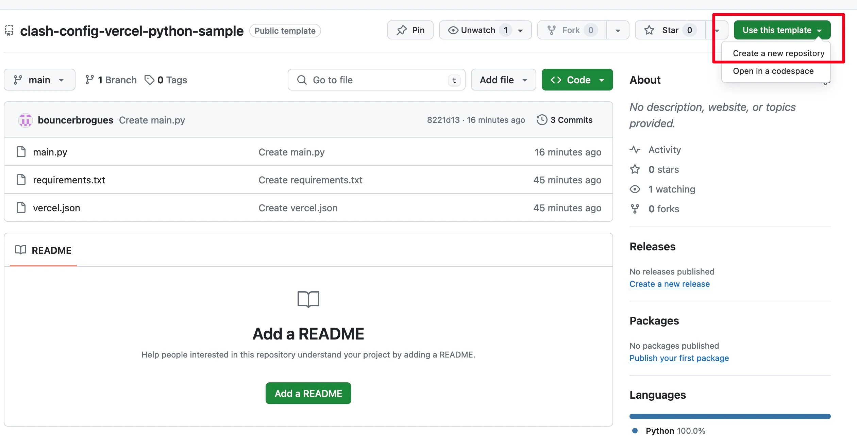Click the Go to file search field
The width and height of the screenshot is (857, 447).
pos(376,80)
